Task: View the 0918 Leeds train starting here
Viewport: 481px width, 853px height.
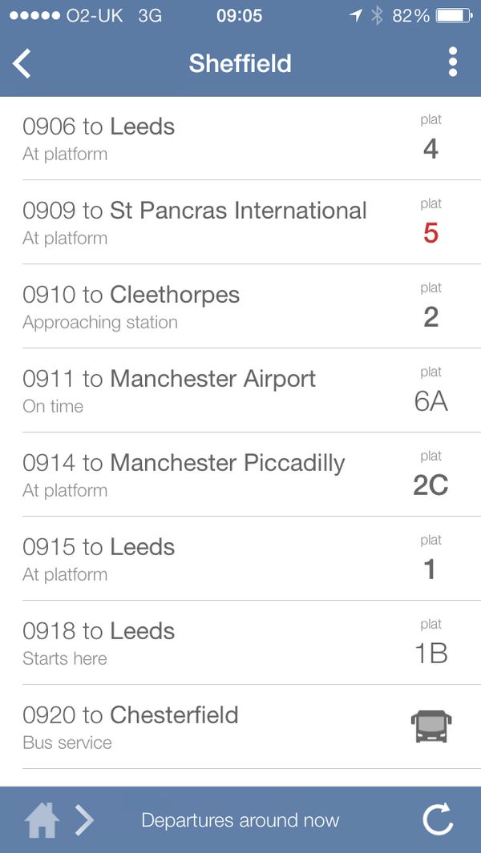Action: tap(200, 643)
